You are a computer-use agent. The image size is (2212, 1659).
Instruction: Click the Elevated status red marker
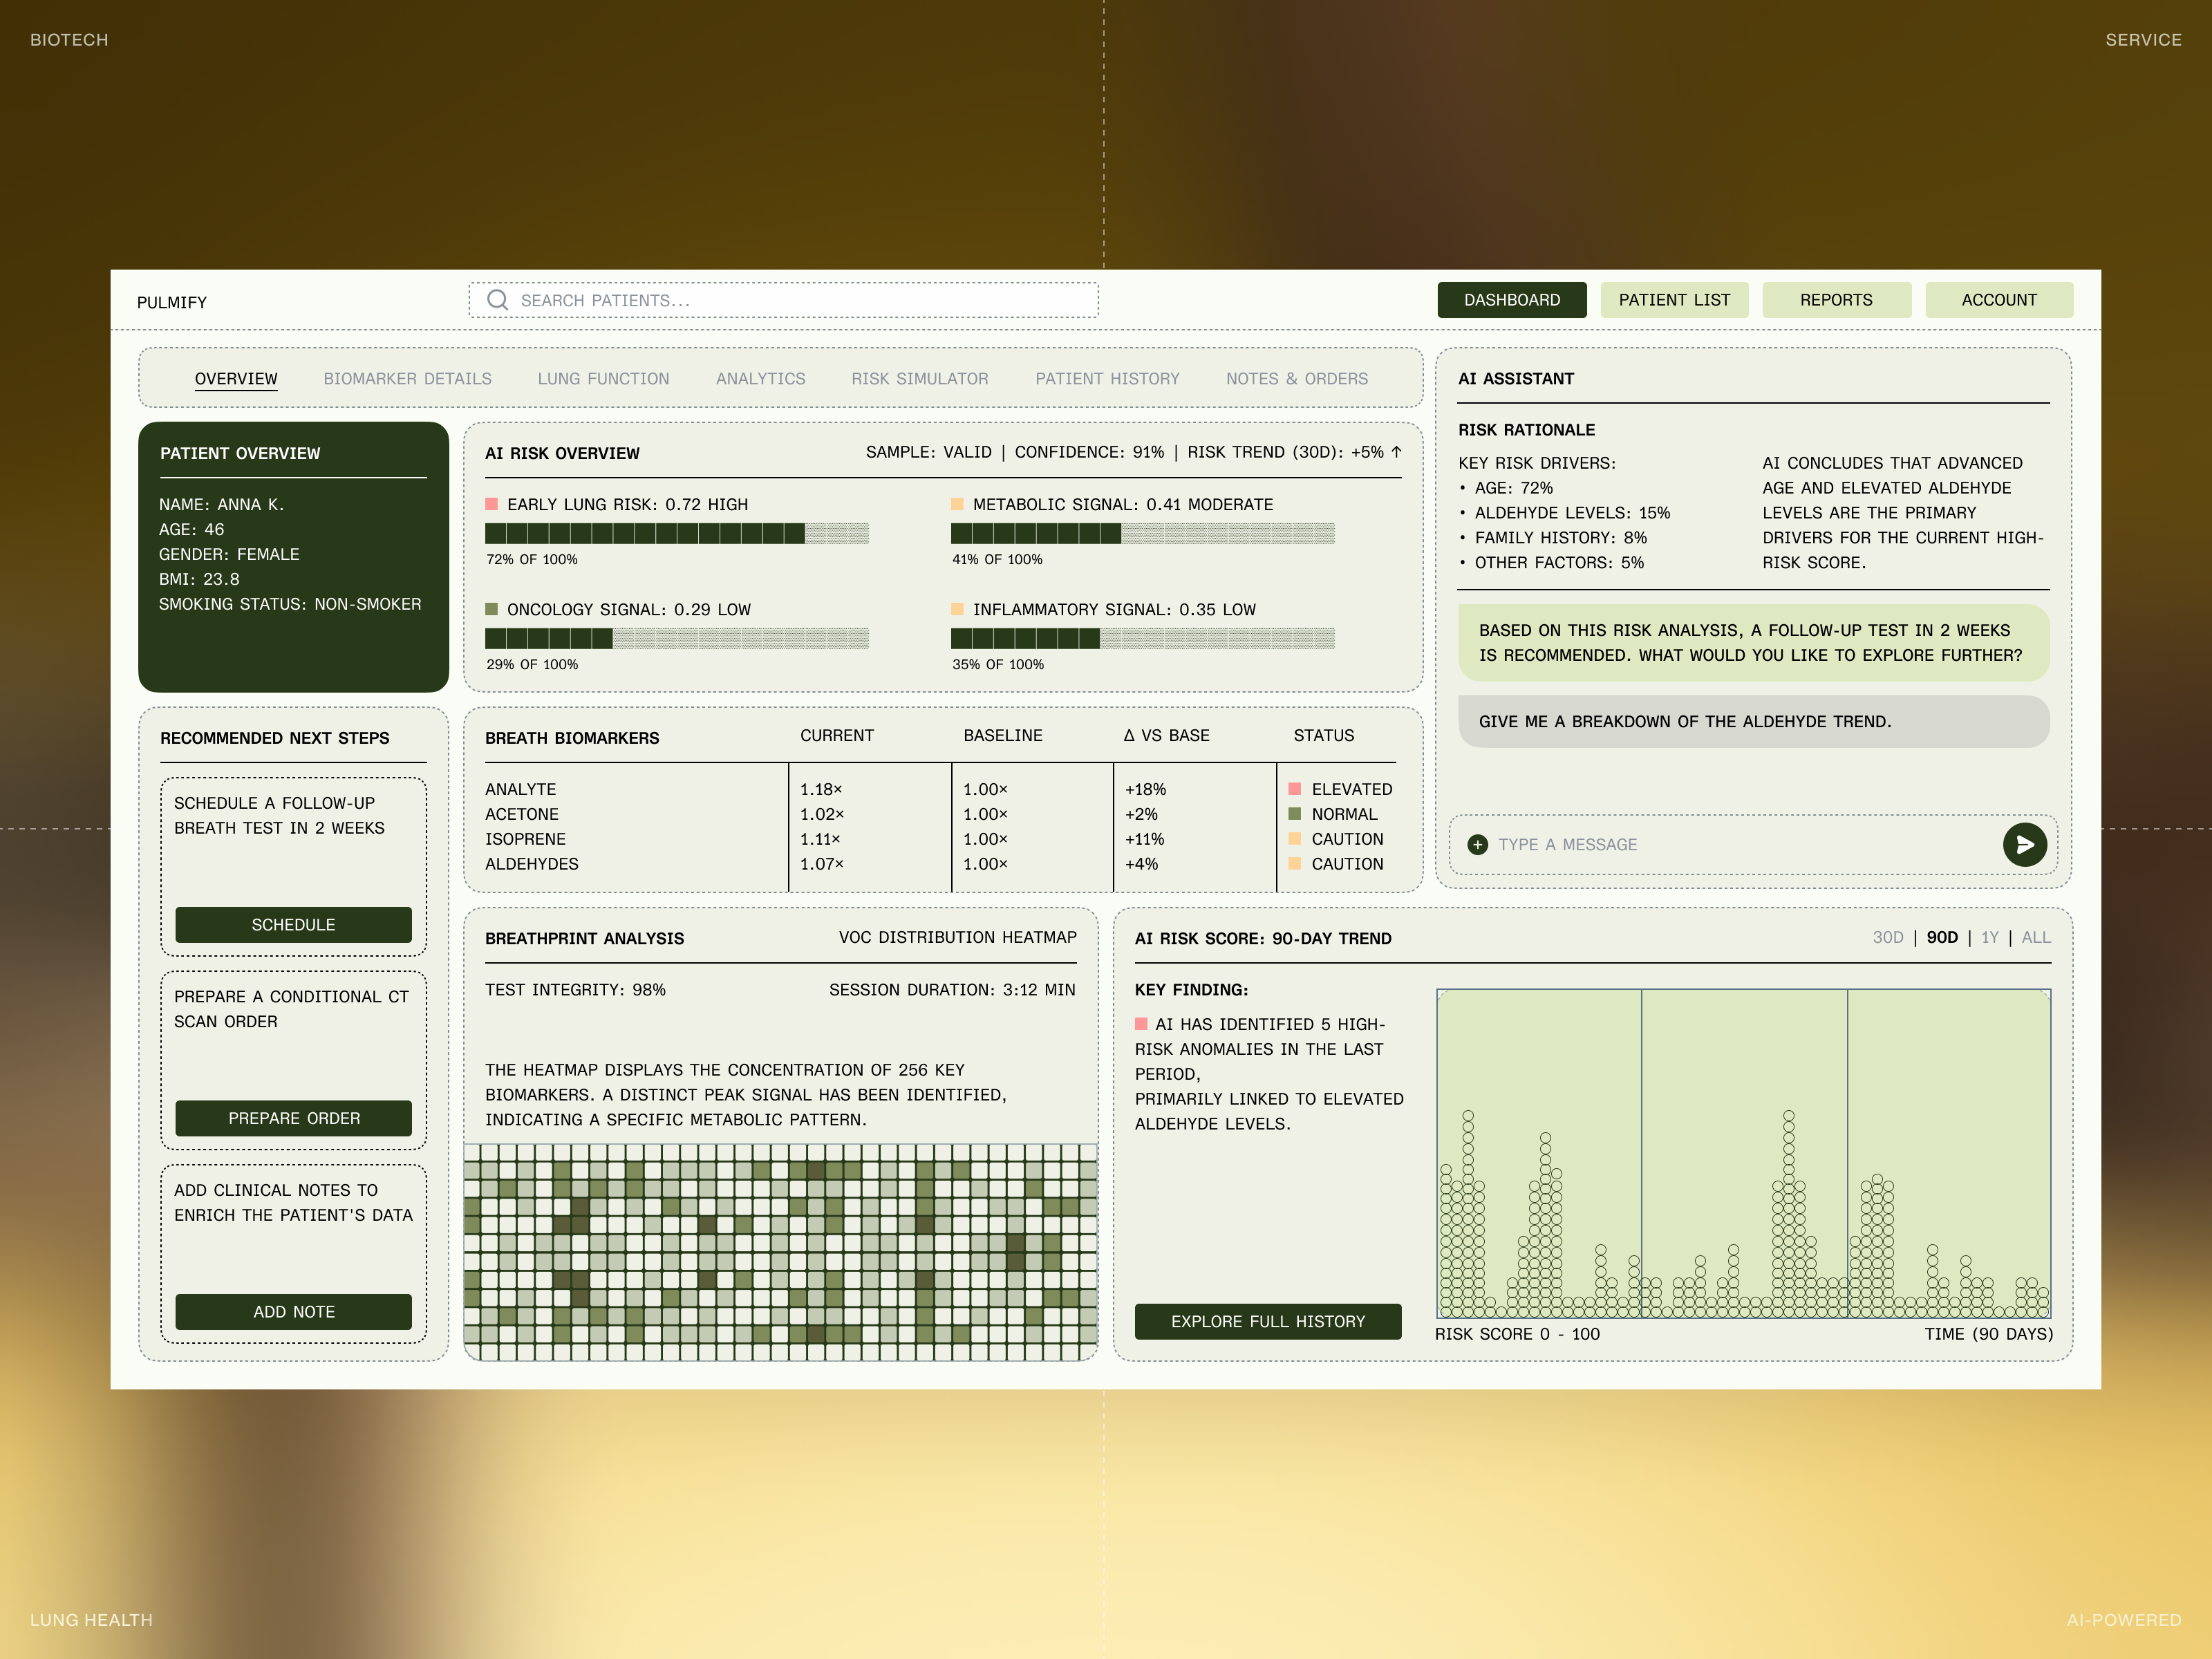pos(1295,789)
